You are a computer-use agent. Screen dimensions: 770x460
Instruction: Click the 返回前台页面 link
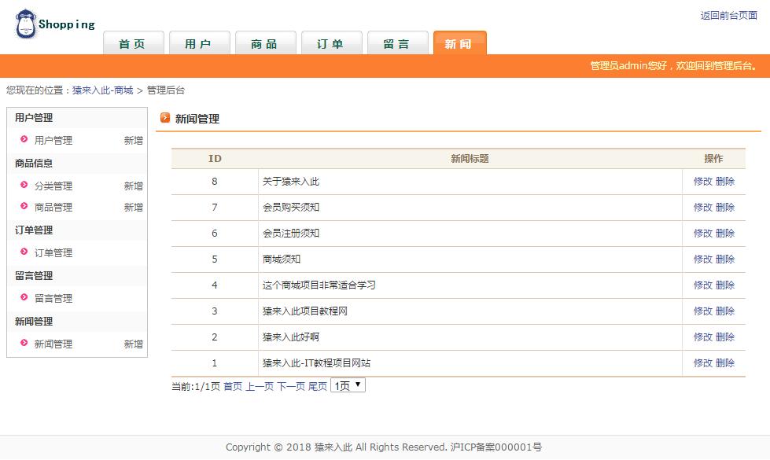pyautogui.click(x=729, y=14)
